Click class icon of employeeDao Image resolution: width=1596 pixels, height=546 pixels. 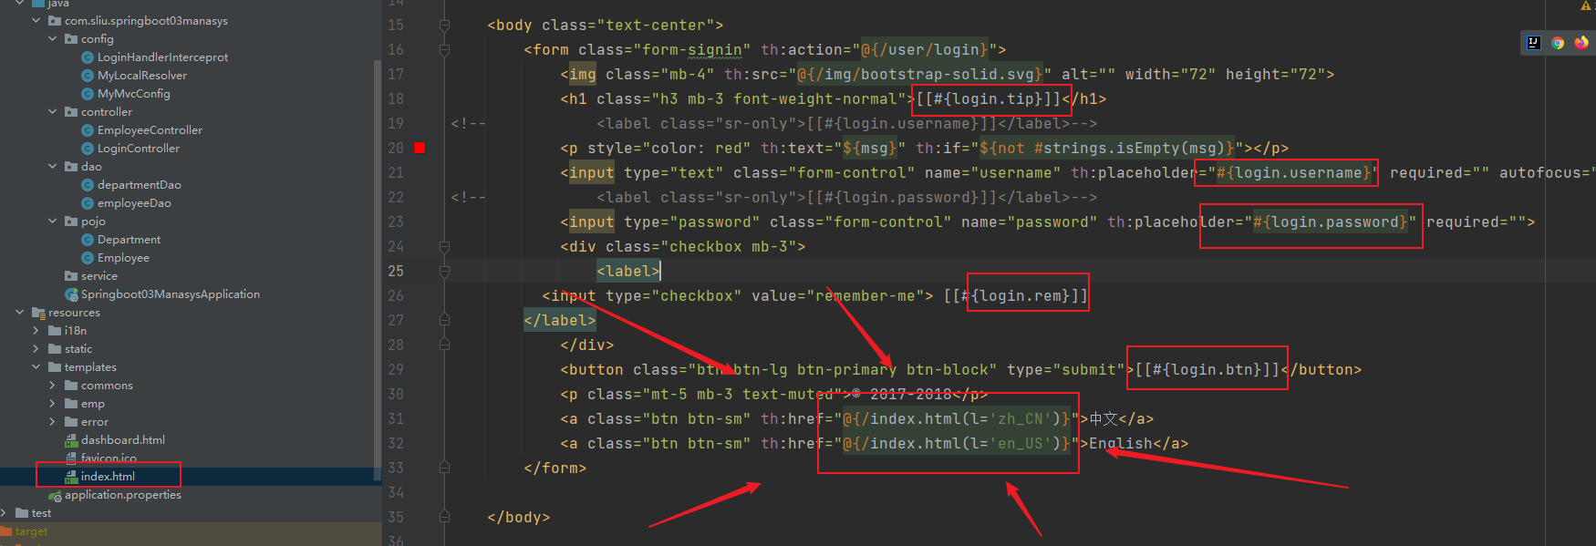pyautogui.click(x=88, y=203)
